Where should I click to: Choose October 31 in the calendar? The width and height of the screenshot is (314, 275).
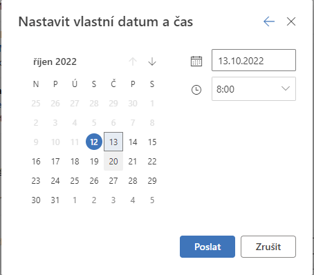click(x=55, y=200)
